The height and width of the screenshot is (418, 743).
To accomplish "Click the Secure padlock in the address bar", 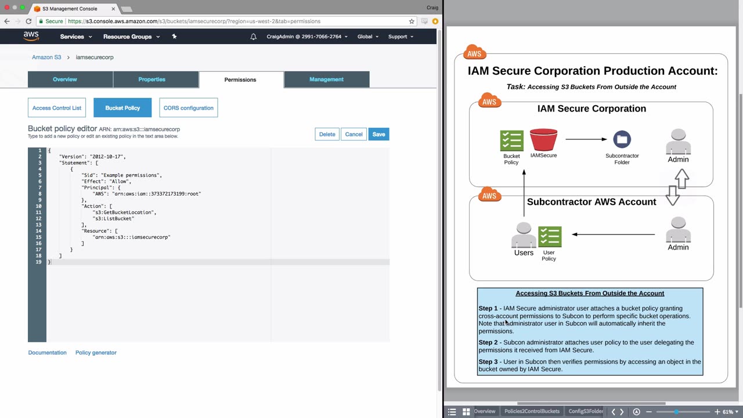I will [x=41, y=21].
